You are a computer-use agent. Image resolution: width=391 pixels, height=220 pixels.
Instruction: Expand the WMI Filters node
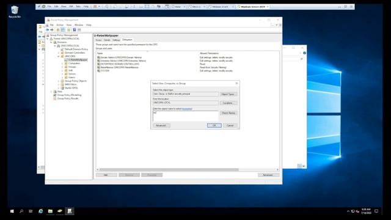59,84
